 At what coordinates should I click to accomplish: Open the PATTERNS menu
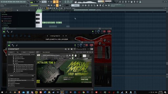(x=10, y=2)
